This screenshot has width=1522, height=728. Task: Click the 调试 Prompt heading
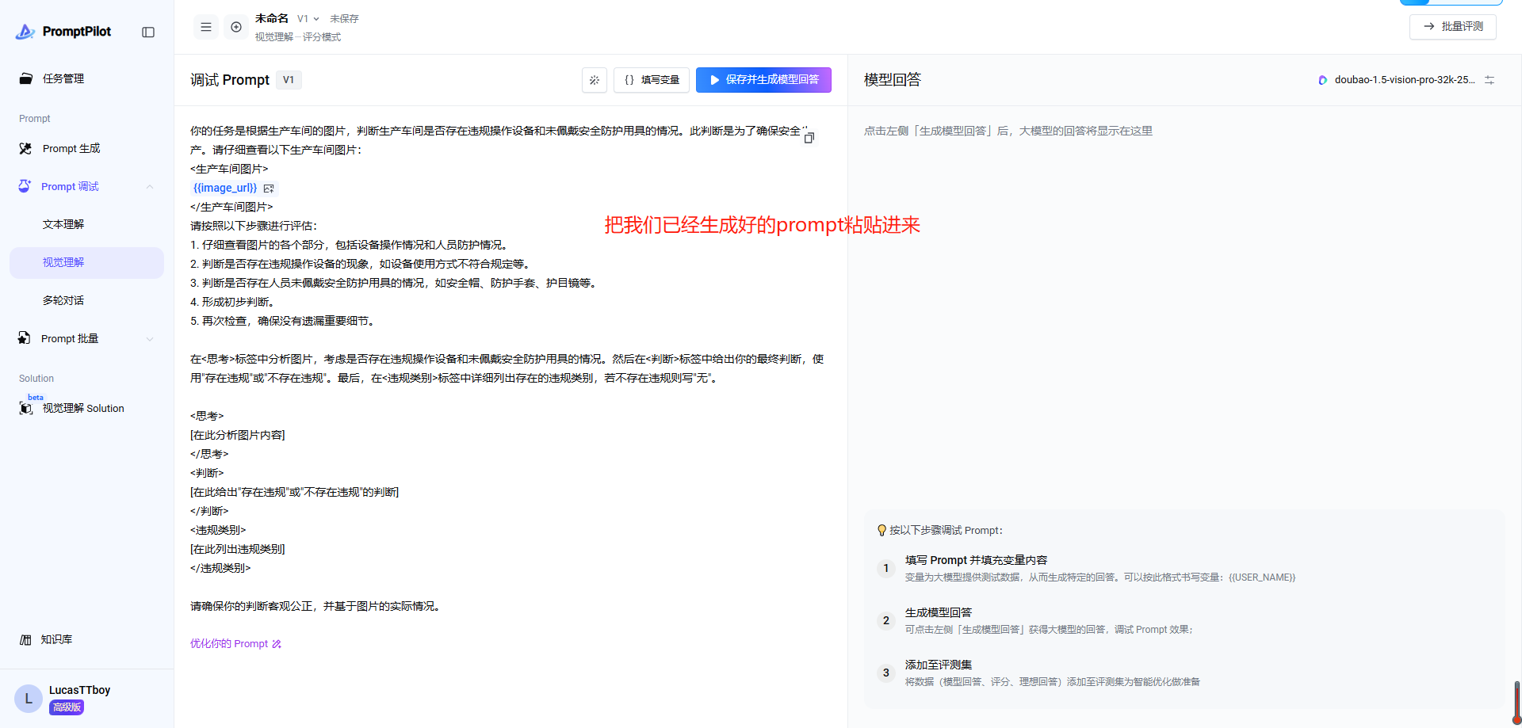(230, 80)
